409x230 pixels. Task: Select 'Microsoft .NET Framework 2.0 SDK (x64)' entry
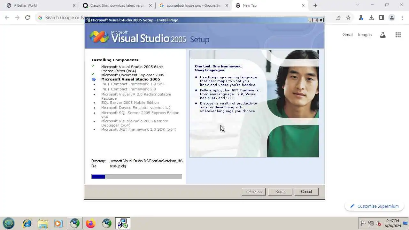(139, 129)
